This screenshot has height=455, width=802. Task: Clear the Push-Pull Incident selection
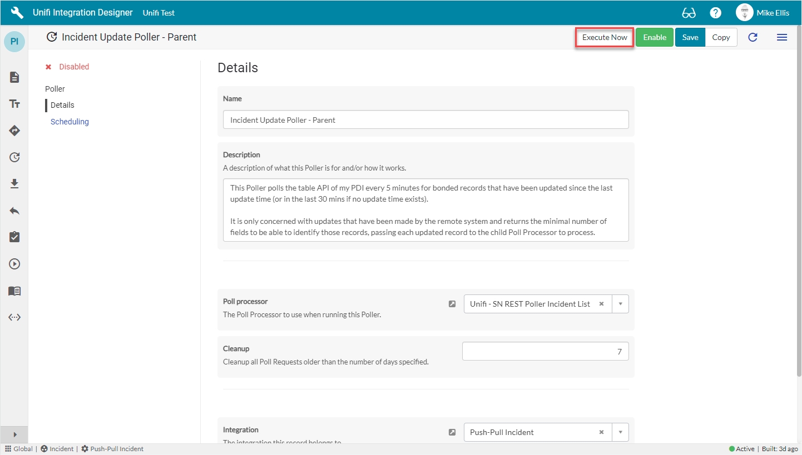601,432
